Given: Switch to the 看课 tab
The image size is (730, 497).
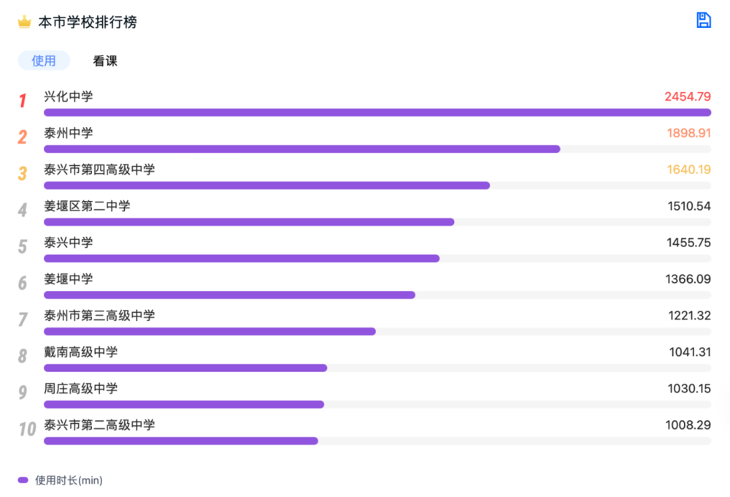Looking at the screenshot, I should coord(105,61).
